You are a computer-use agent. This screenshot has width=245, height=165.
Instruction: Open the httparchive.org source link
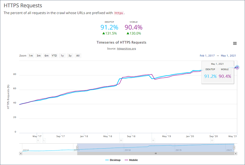coord(126,48)
